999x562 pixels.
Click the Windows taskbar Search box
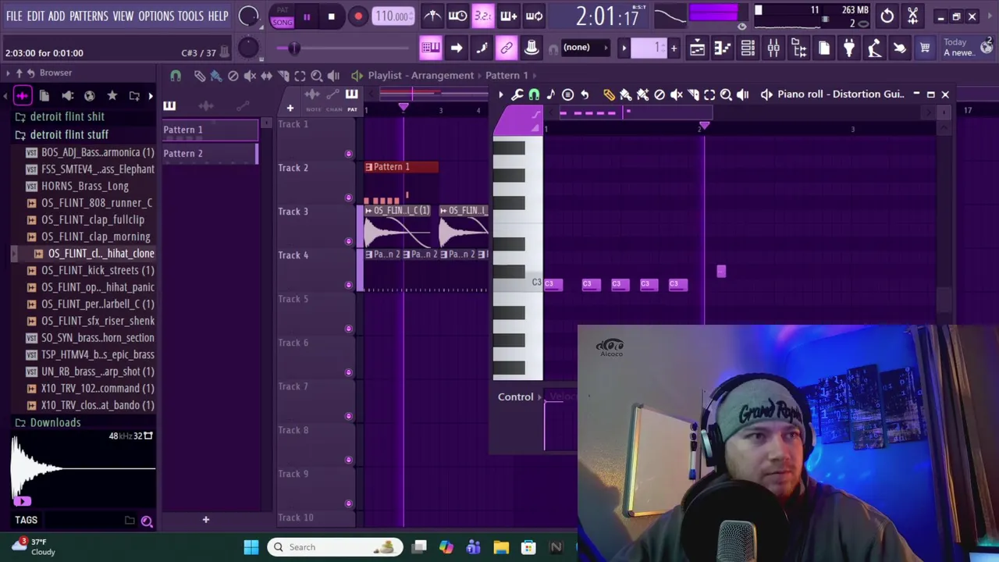[336, 547]
